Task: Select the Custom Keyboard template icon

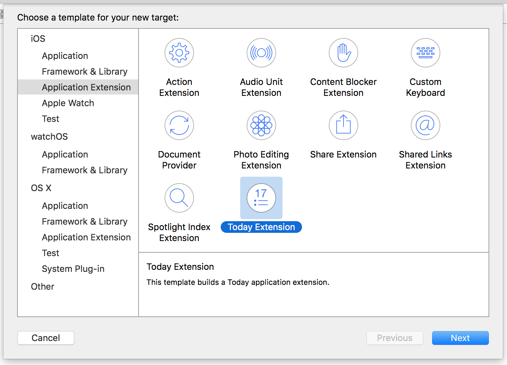Action: point(426,53)
